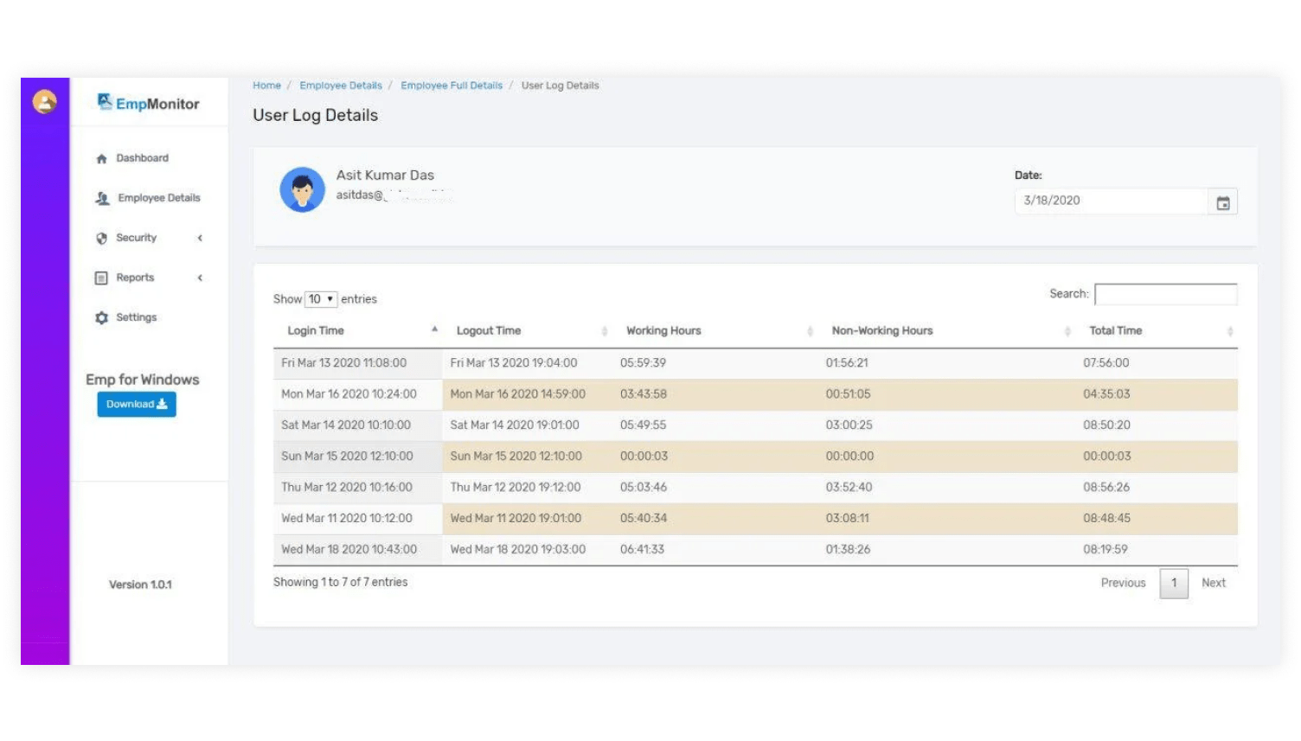Toggle Login Time column sorting
The height and width of the screenshot is (741, 1301).
(x=434, y=329)
